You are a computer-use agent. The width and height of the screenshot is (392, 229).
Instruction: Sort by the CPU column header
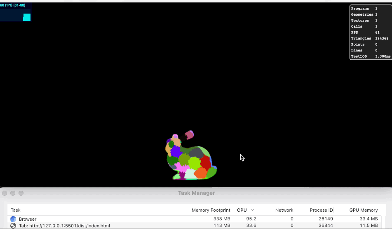point(242,210)
